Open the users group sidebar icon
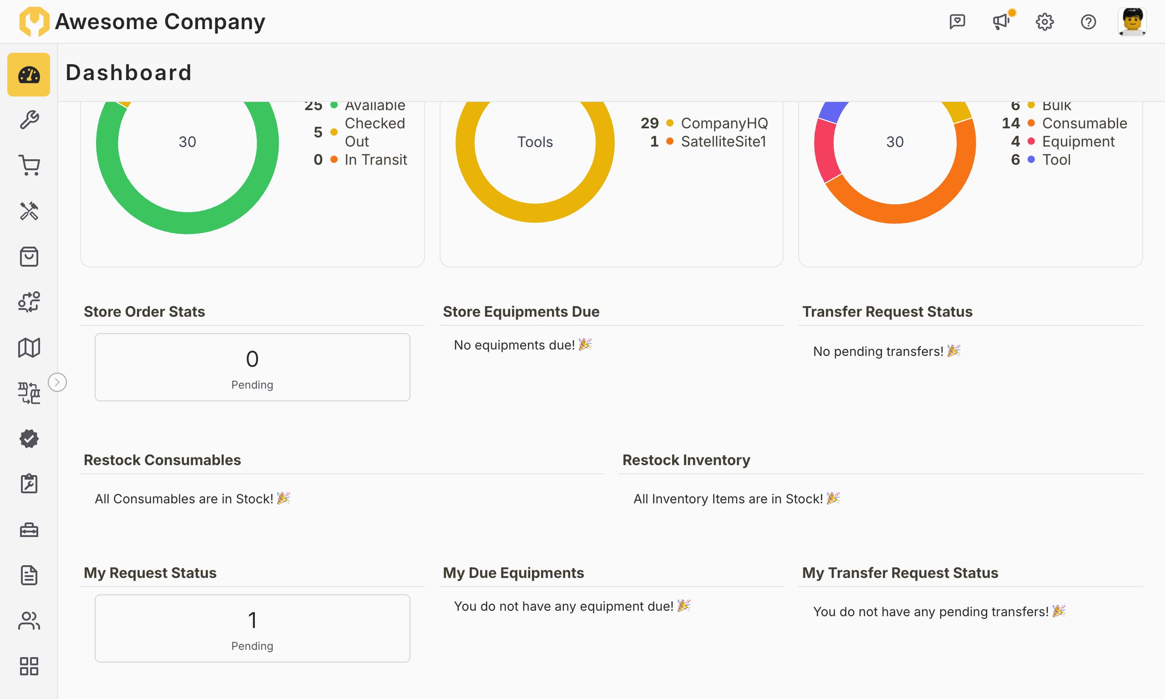Screen dimensions: 1165x699 [x=29, y=620]
